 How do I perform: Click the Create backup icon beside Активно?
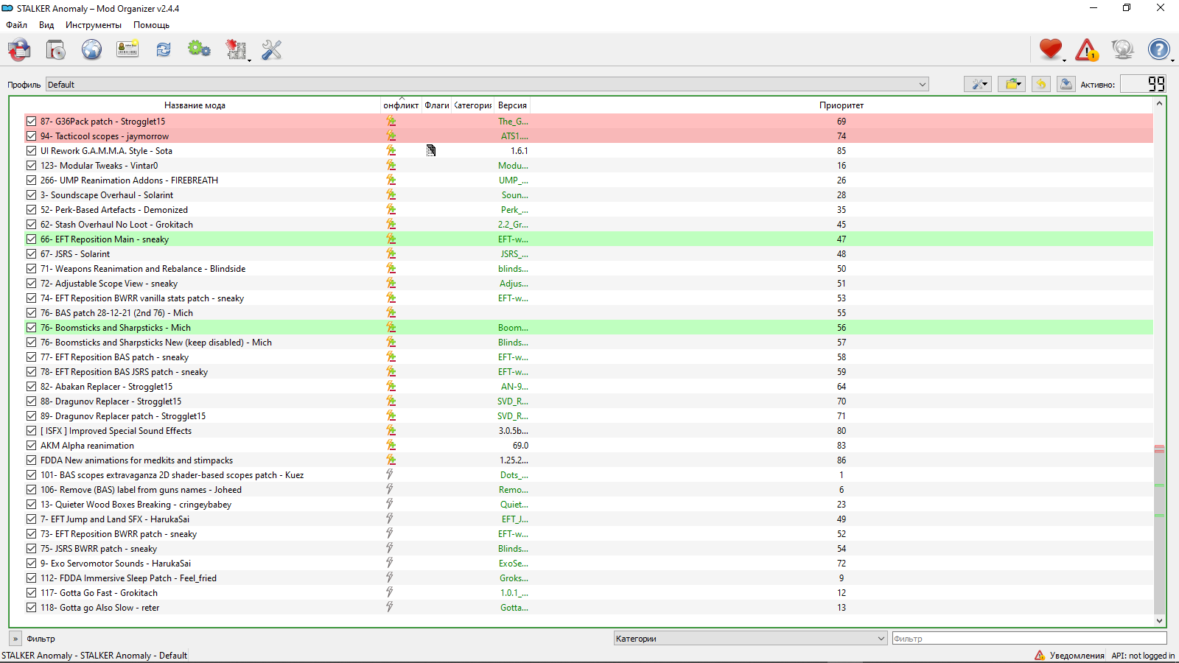[x=1066, y=84]
